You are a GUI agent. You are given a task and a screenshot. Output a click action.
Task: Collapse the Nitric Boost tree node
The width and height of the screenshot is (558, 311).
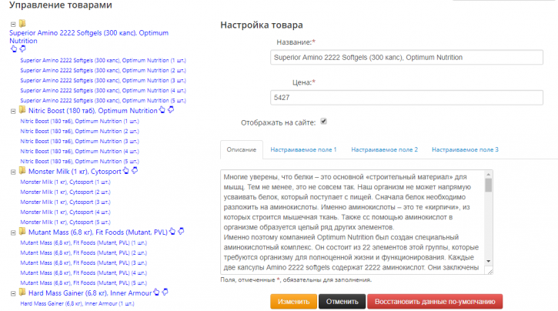13,112
